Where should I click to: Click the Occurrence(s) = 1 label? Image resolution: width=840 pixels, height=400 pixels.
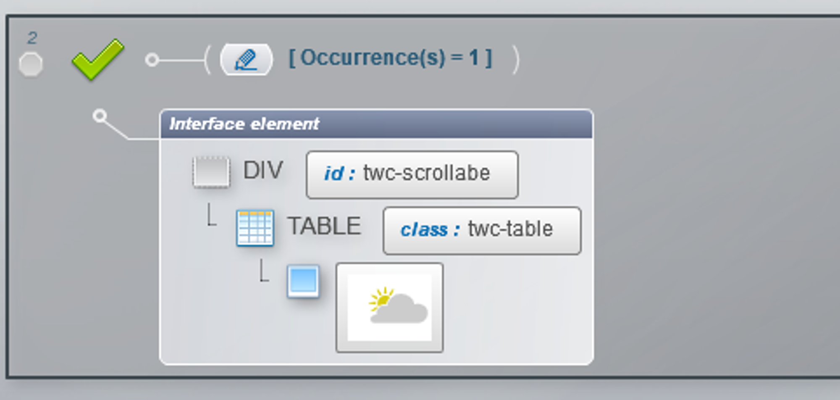click(390, 58)
